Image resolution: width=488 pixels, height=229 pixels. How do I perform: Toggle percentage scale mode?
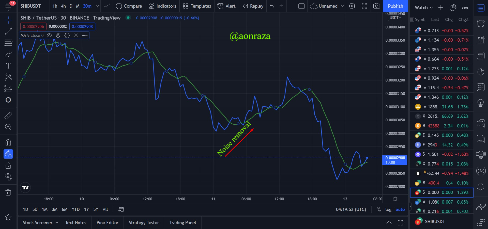point(379,209)
